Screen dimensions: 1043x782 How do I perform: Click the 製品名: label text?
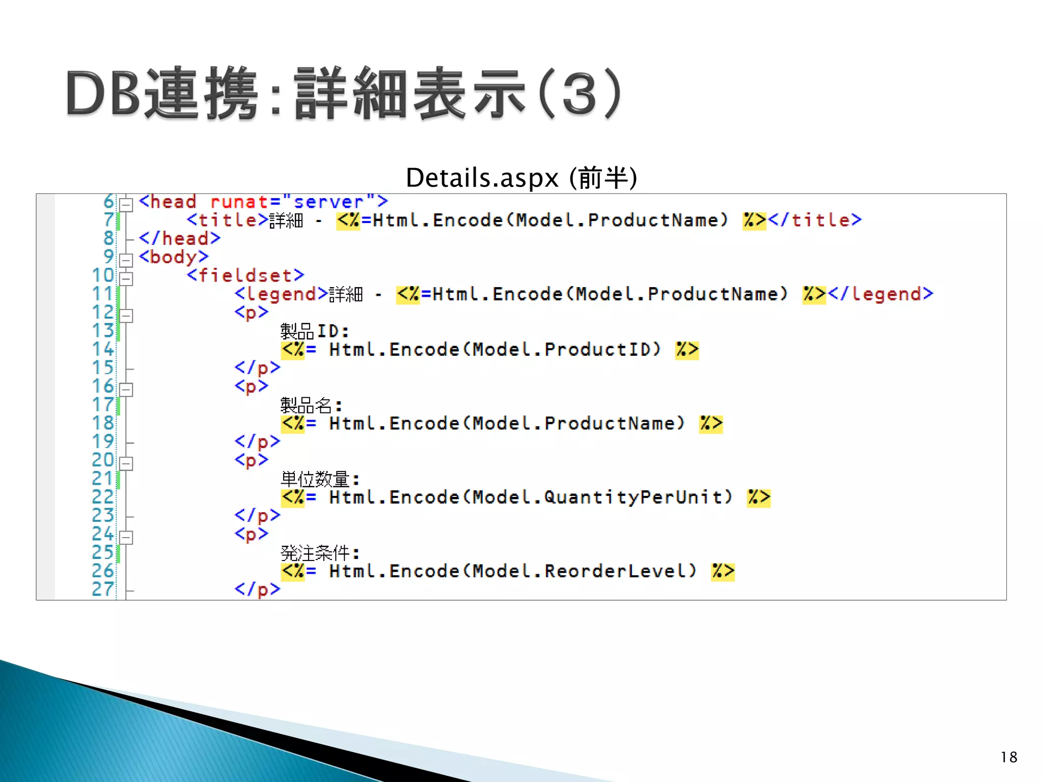point(311,406)
